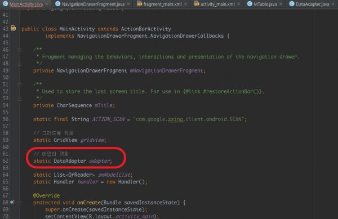Click the class icon on MTable.java tab
The width and height of the screenshot is (338, 219).
point(250,4)
